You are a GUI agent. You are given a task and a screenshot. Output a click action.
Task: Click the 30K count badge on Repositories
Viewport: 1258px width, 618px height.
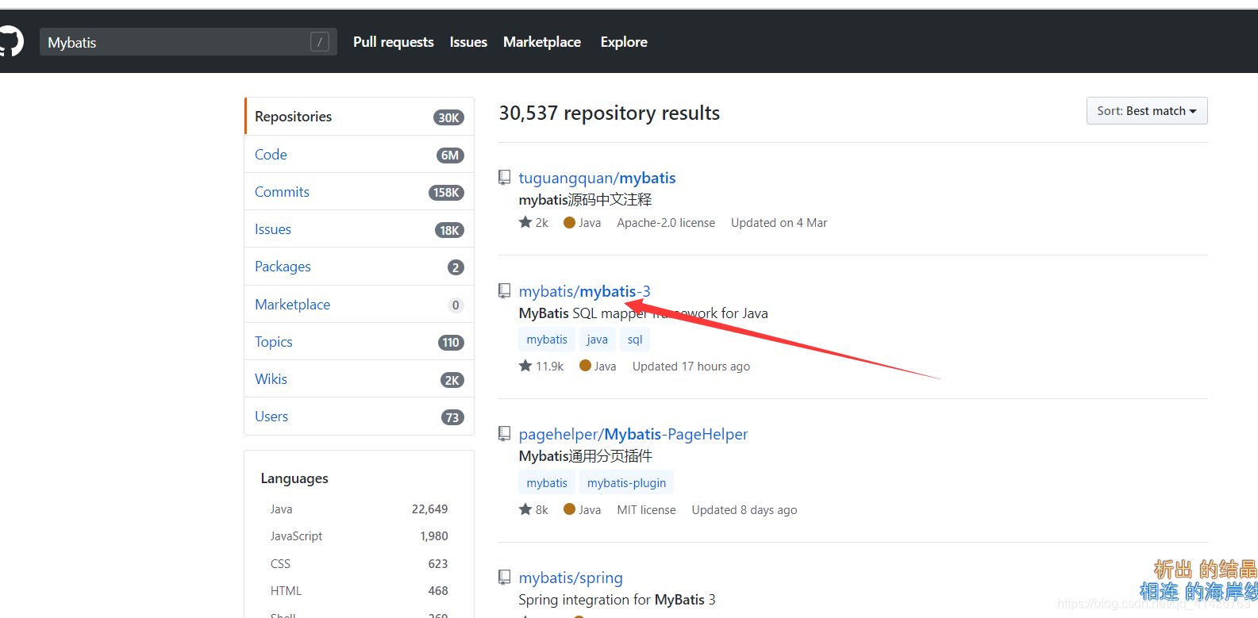448,117
